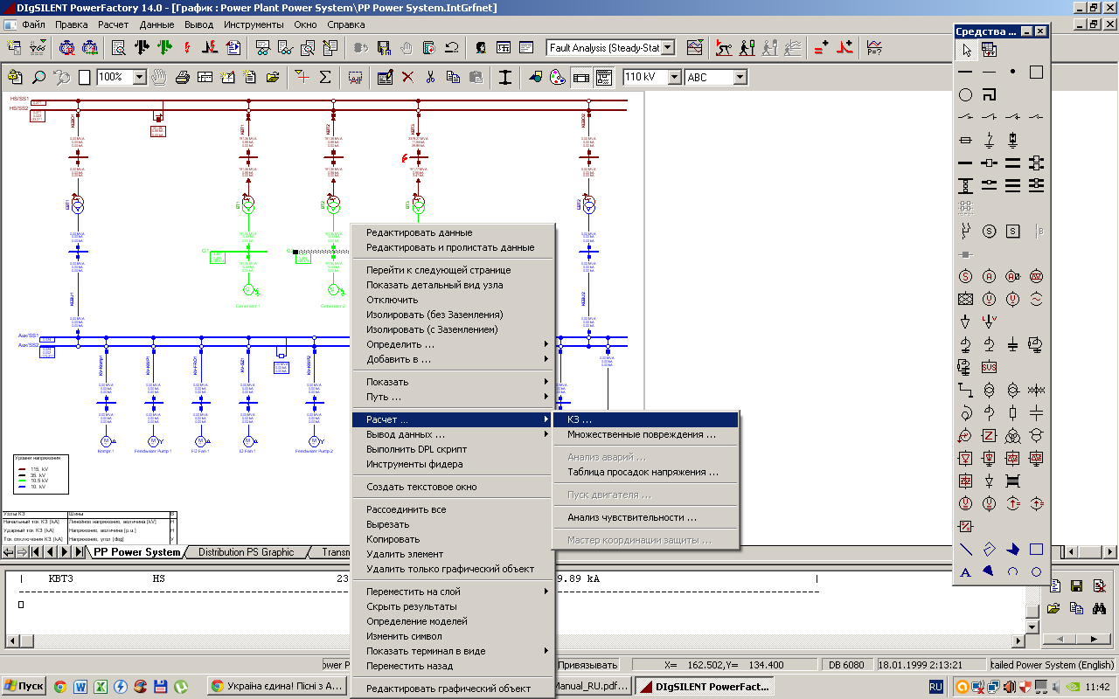
Task: Choose Множественные повреждения from the submenu
Action: (646, 434)
